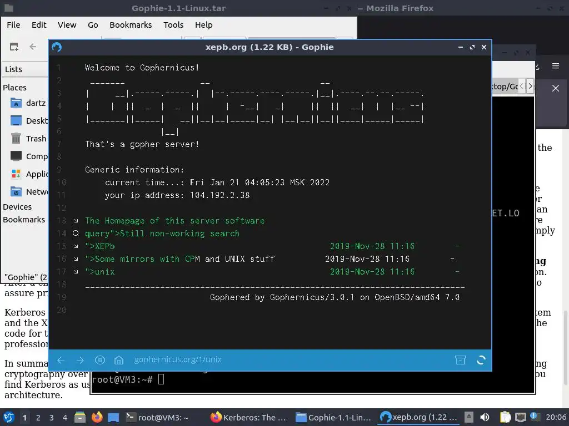Click directory arrow icon beside unix entry
The width and height of the screenshot is (569, 426).
click(x=76, y=272)
